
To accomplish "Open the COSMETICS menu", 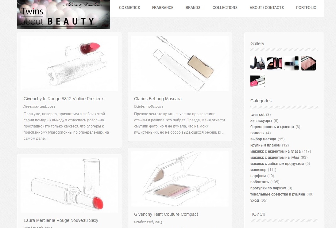I will (x=129, y=7).
